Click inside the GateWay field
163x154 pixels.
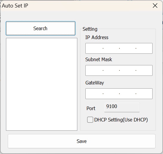coord(119,94)
